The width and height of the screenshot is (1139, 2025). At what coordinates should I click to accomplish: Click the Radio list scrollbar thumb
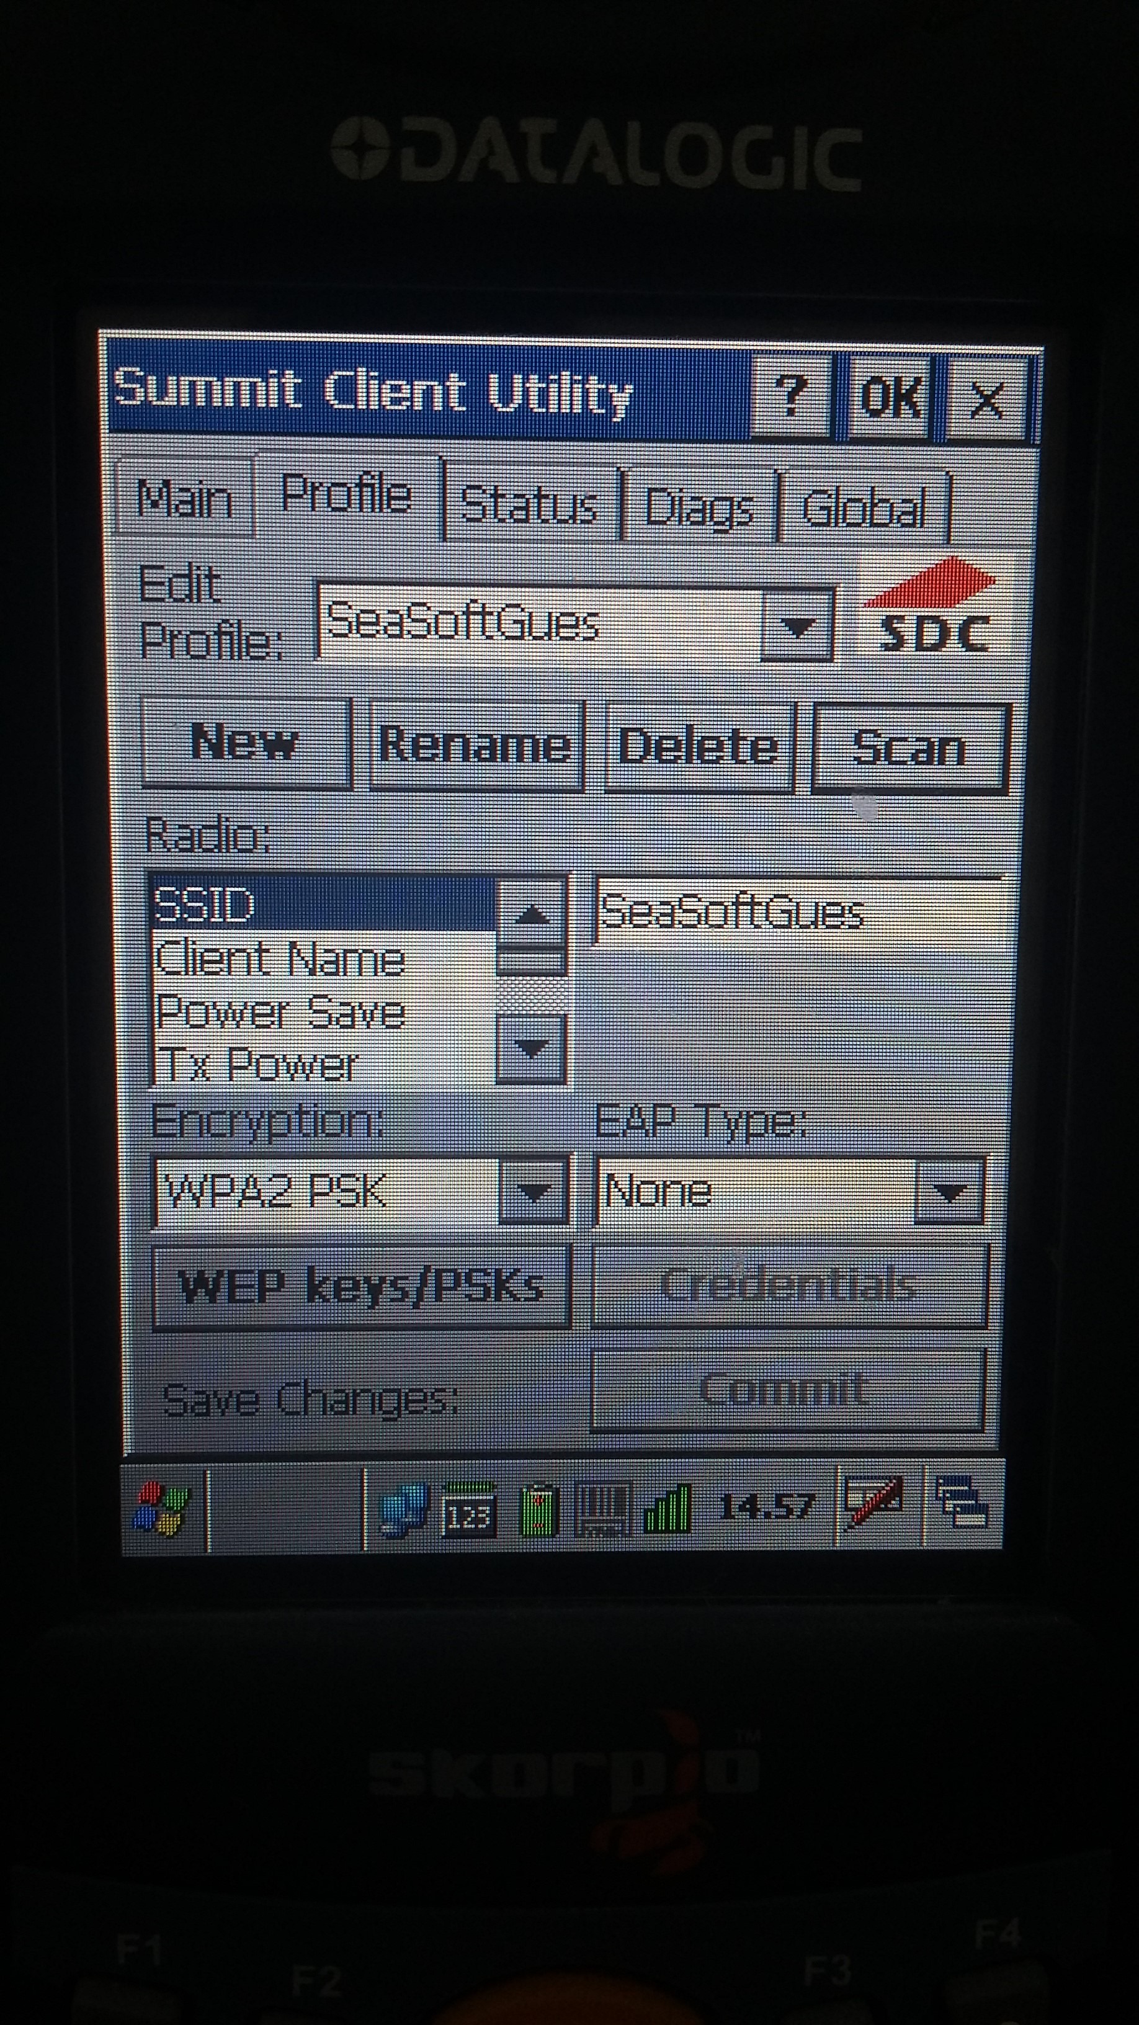[532, 962]
